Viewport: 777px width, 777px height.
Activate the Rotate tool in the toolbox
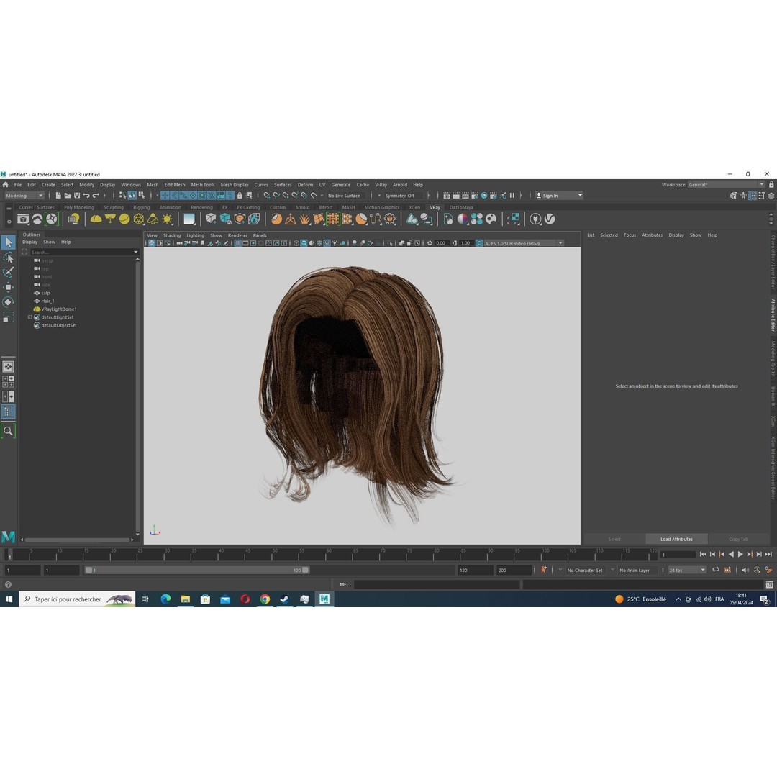[x=9, y=301]
